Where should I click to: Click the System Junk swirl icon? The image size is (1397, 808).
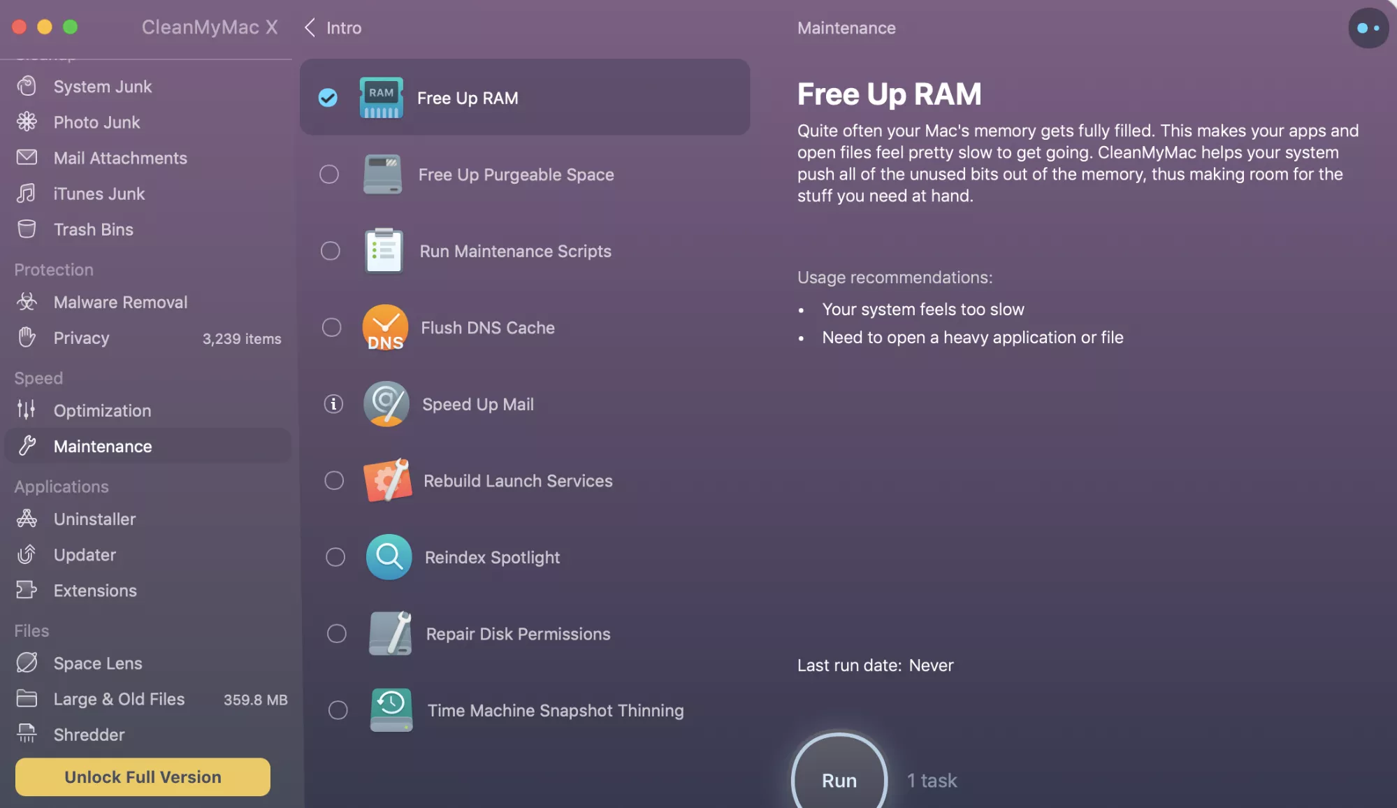[27, 86]
